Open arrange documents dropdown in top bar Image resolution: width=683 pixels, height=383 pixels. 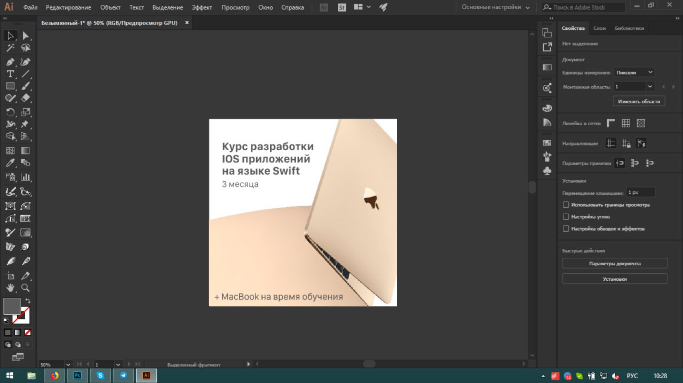coord(362,7)
